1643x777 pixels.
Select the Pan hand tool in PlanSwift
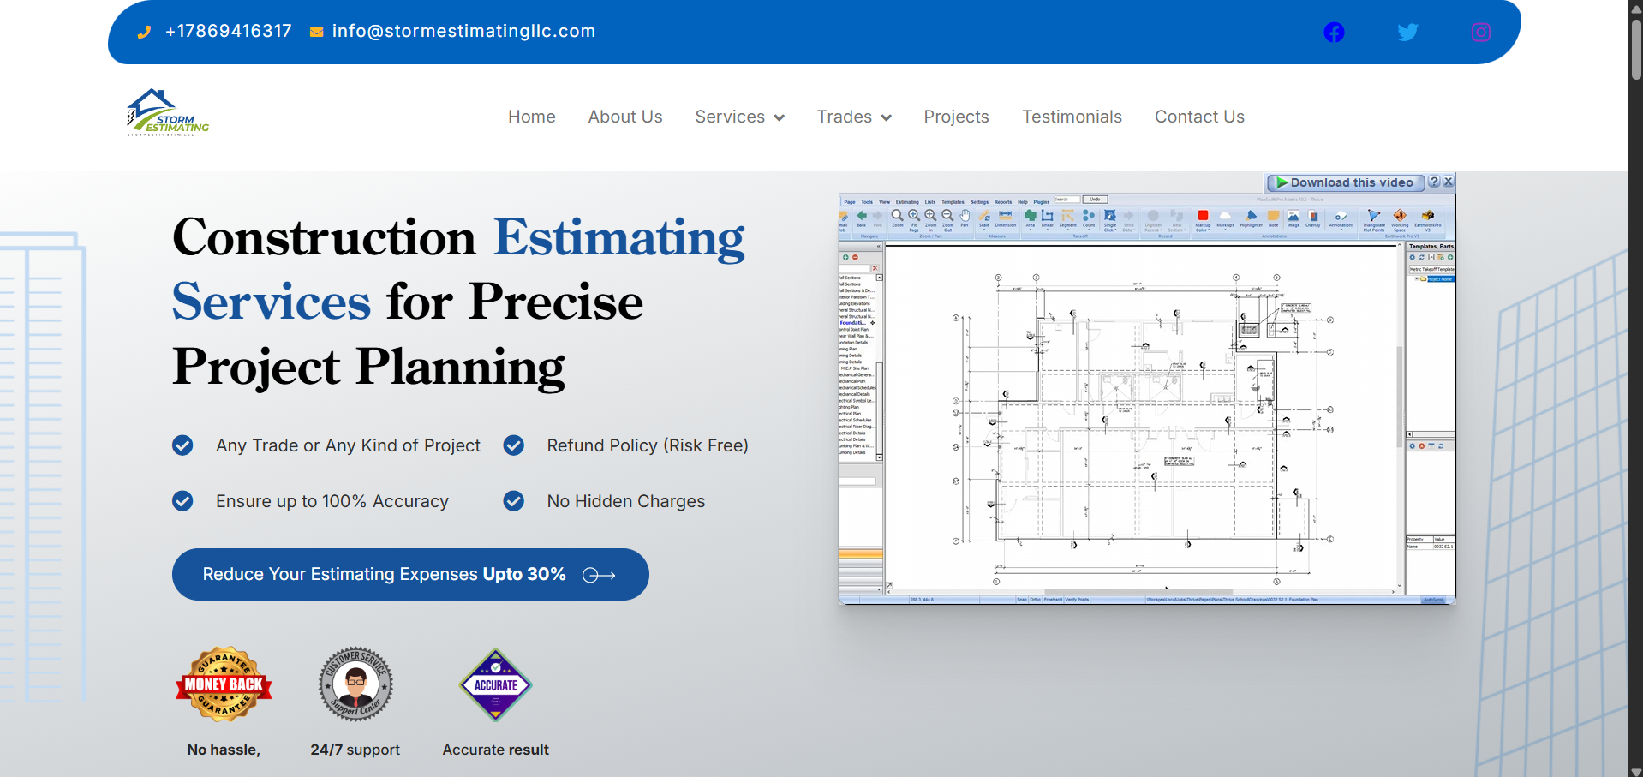(965, 218)
